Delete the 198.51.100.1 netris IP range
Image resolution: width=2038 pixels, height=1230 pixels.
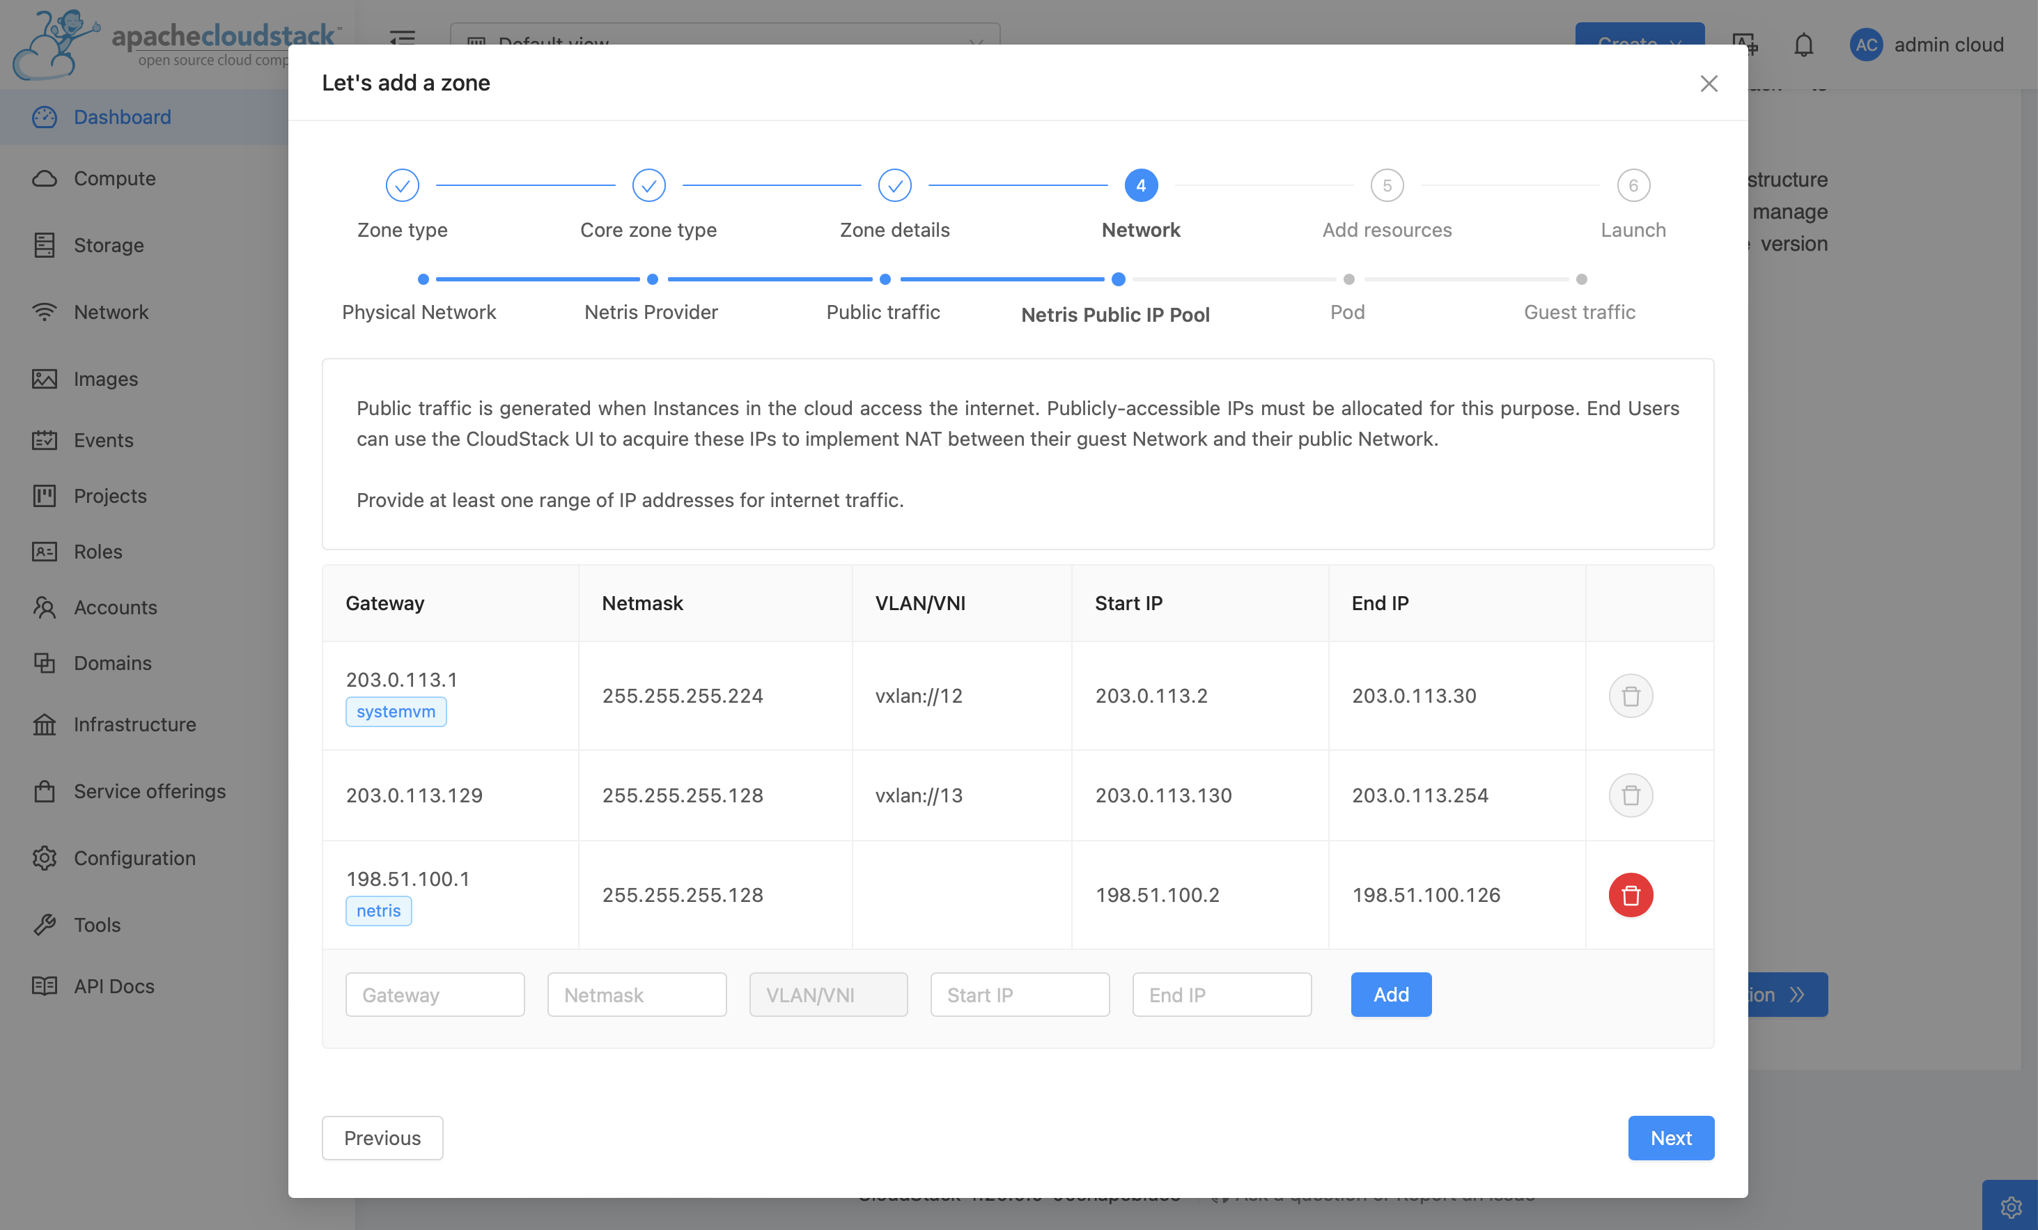pos(1631,895)
